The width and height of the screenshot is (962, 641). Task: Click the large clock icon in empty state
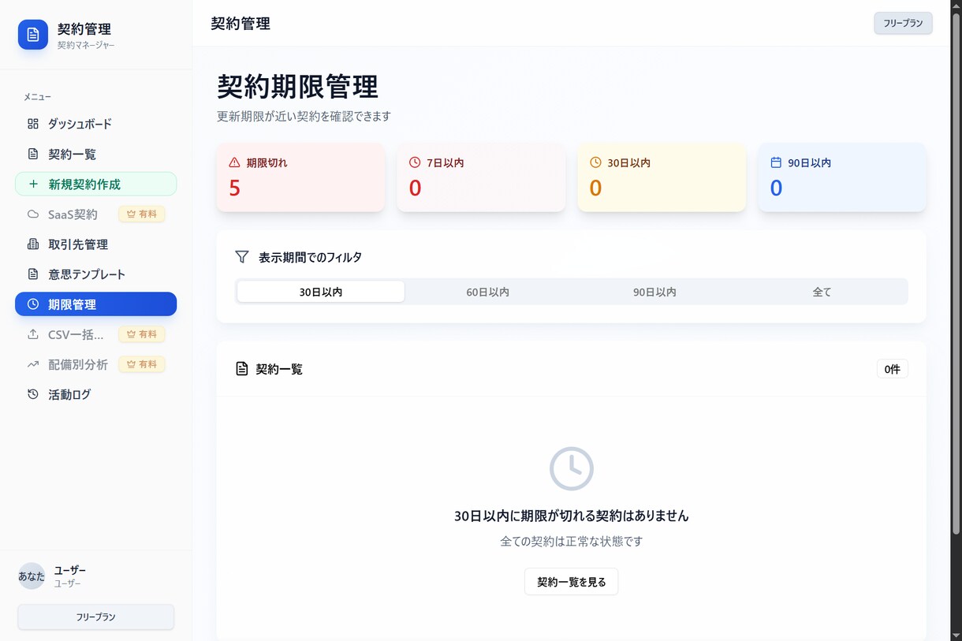coord(572,469)
